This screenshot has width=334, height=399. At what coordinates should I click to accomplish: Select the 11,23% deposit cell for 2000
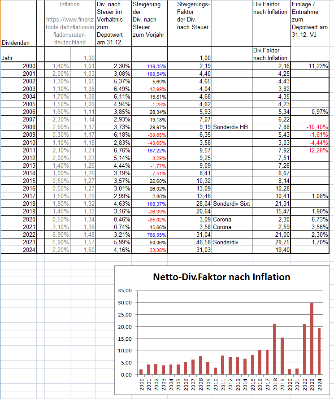tap(310, 66)
